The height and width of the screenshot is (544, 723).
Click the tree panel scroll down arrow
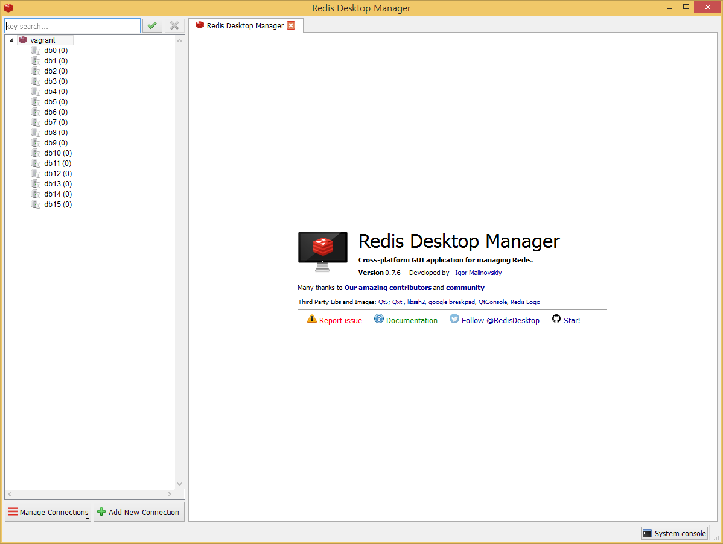pyautogui.click(x=180, y=484)
